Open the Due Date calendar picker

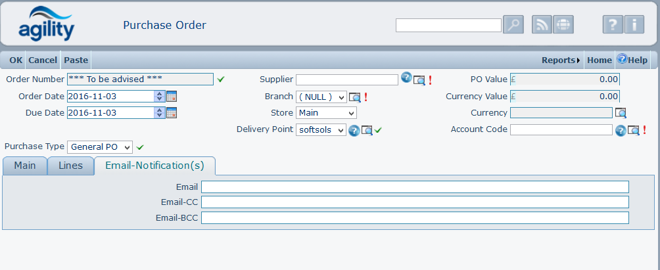[172, 112]
